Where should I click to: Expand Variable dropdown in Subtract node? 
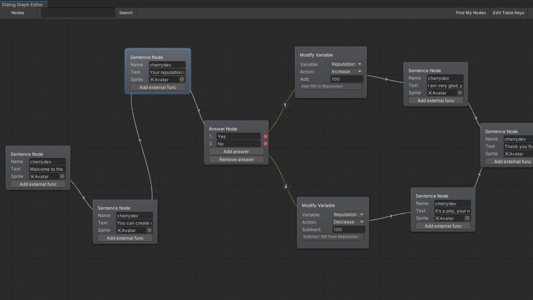click(349, 215)
